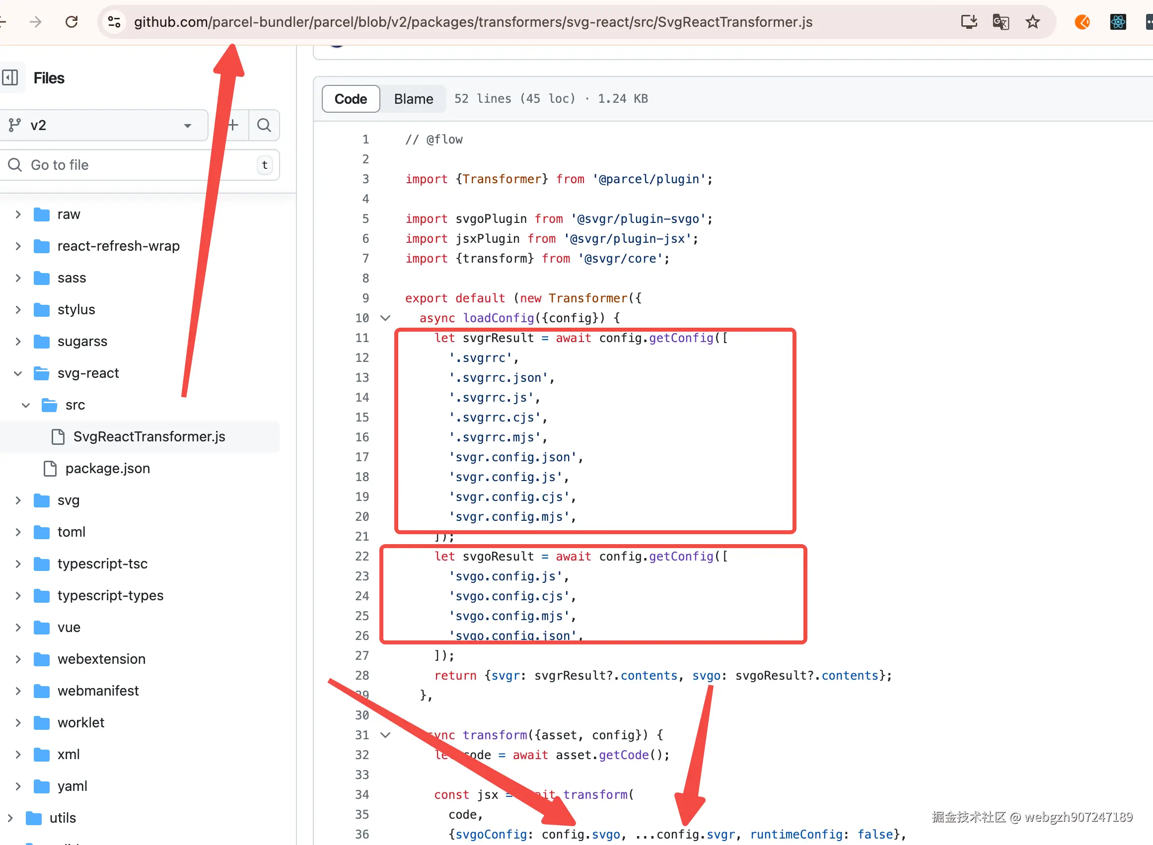Fold the transform code block at line 31
The width and height of the screenshot is (1153, 845).
[386, 735]
